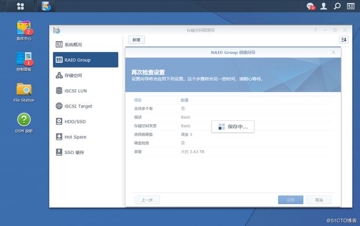
Task: Open the DSM main menu grid icon
Action: [20, 6]
